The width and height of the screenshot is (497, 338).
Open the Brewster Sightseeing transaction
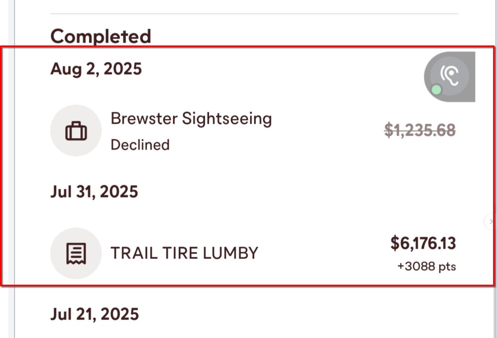191,119
